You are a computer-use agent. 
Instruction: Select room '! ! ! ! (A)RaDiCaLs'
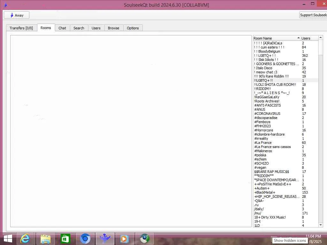285,43
